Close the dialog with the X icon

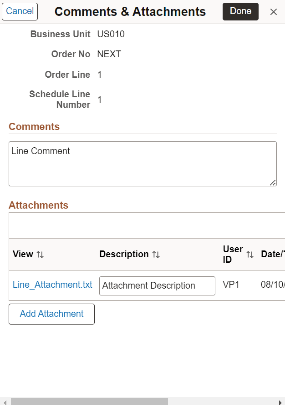pos(274,12)
